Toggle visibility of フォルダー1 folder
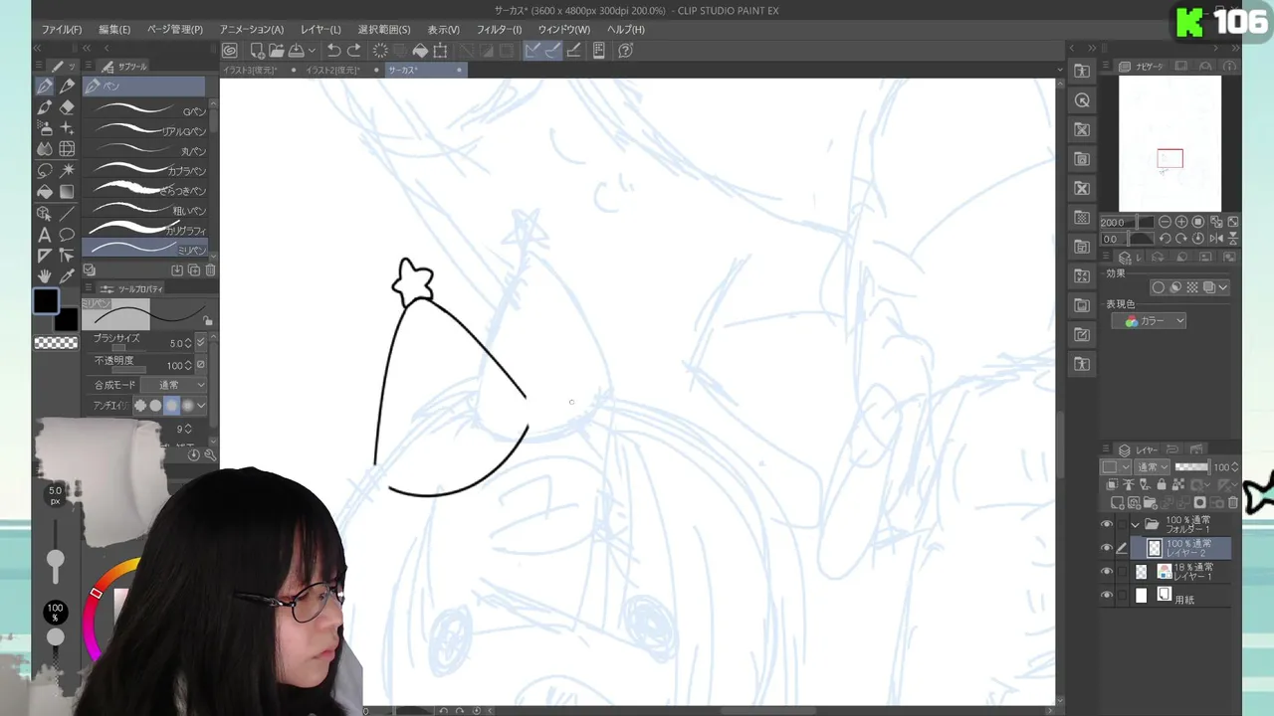This screenshot has height=716, width=1274. coord(1107,524)
